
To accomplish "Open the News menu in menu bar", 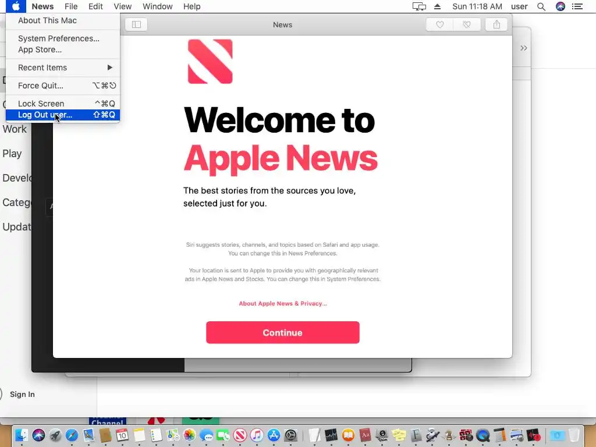I will tap(42, 6).
